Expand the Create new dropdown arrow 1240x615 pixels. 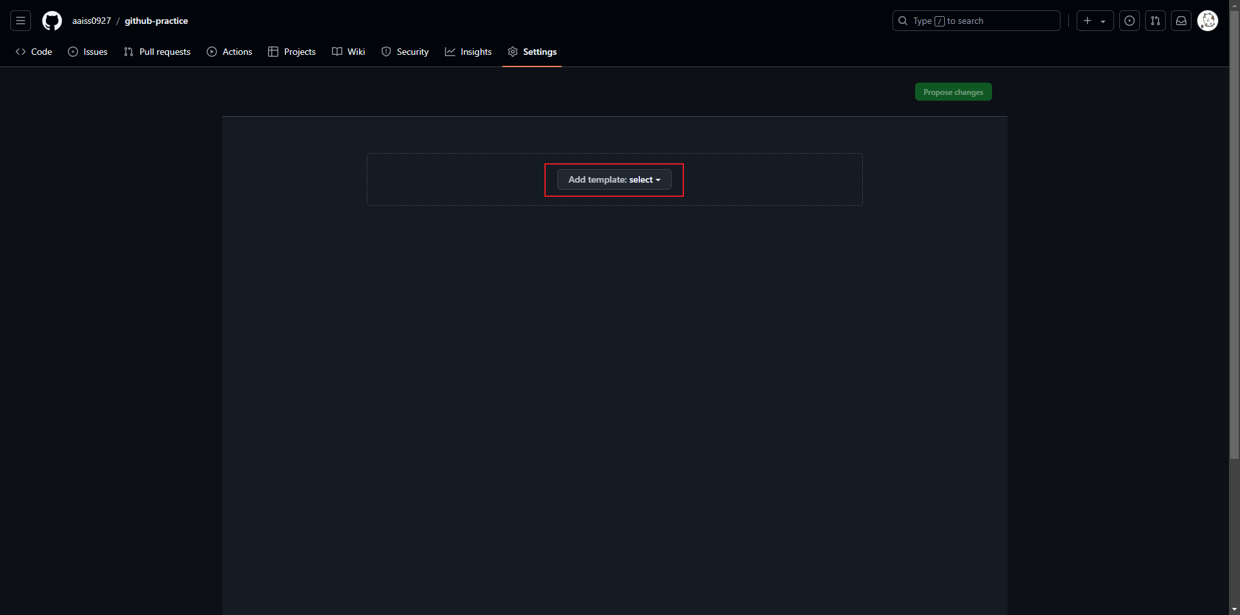pos(1103,21)
